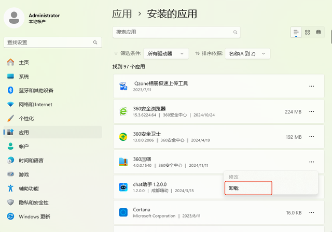Open 系统 settings section
Image resolution: width=332 pixels, height=232 pixels.
point(53,76)
